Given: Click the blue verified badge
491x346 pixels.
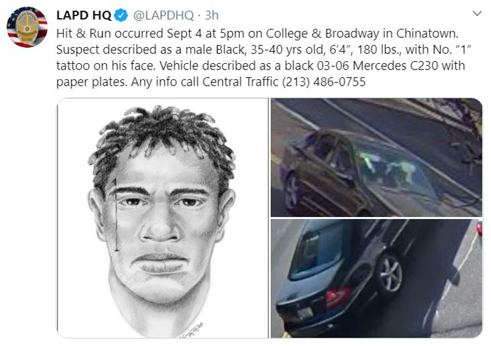Looking at the screenshot, I should [121, 15].
